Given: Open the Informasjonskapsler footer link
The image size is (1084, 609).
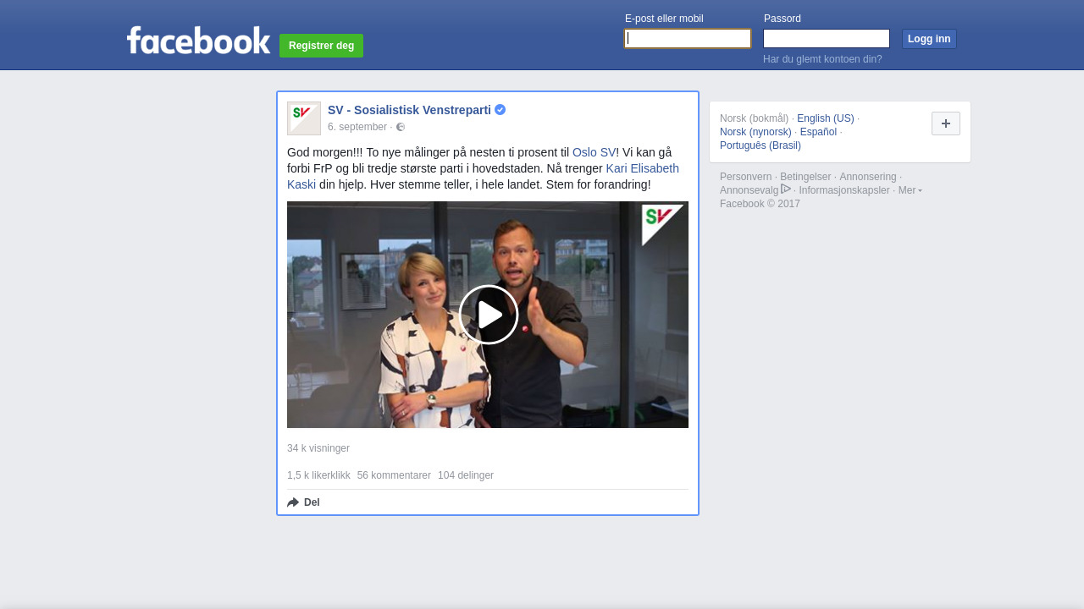Looking at the screenshot, I should 844,190.
